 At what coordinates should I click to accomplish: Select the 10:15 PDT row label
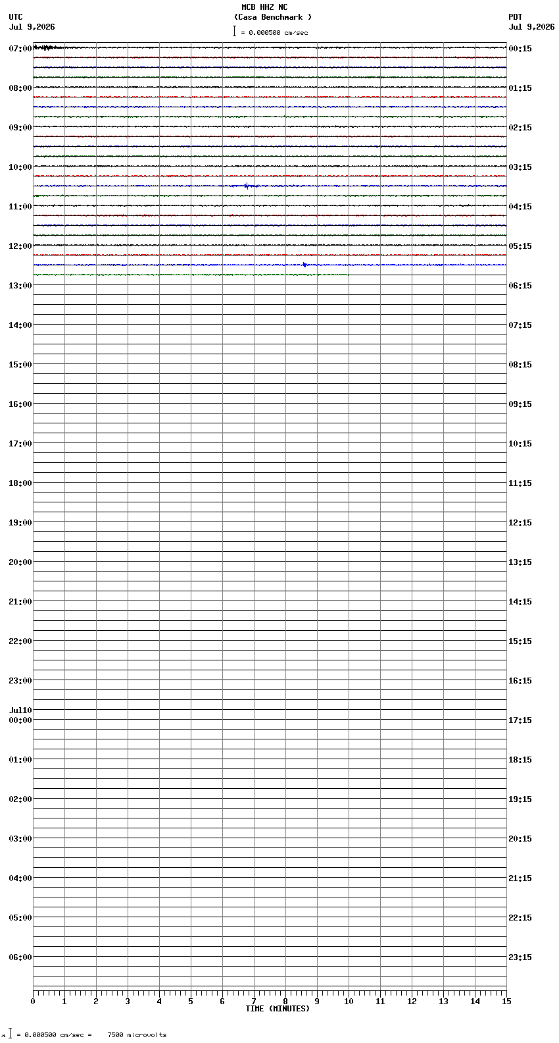(520, 444)
